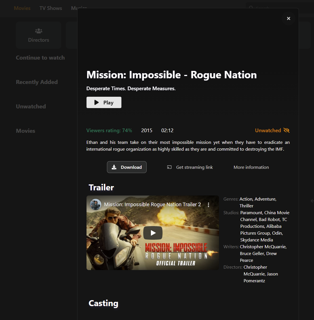Select Recently Added section heading
314x320 pixels.
pyautogui.click(x=37, y=82)
